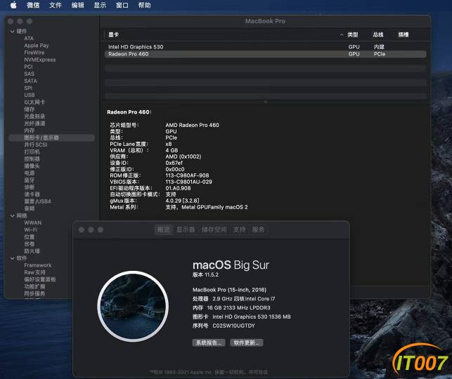Click the 插槽 column header
Image resolution: width=452 pixels, height=379 pixels.
pos(403,35)
